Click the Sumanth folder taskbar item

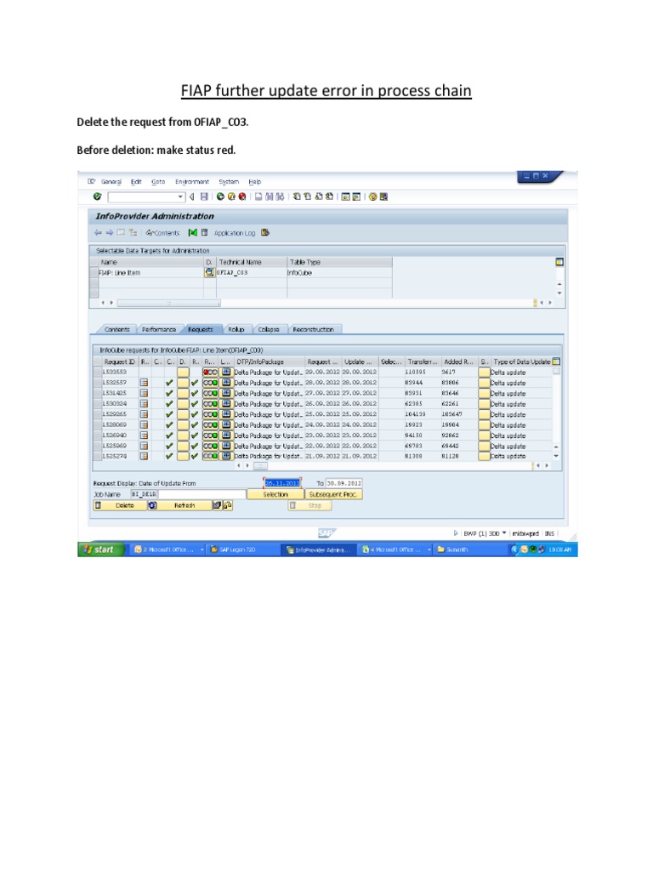tap(469, 549)
